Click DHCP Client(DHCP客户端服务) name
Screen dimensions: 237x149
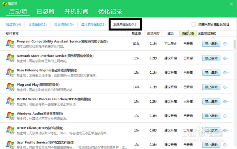[40, 128]
